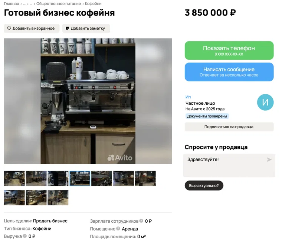The height and width of the screenshot is (239, 282).
Task: Click Написать сообщение blue button
Action: point(229,72)
